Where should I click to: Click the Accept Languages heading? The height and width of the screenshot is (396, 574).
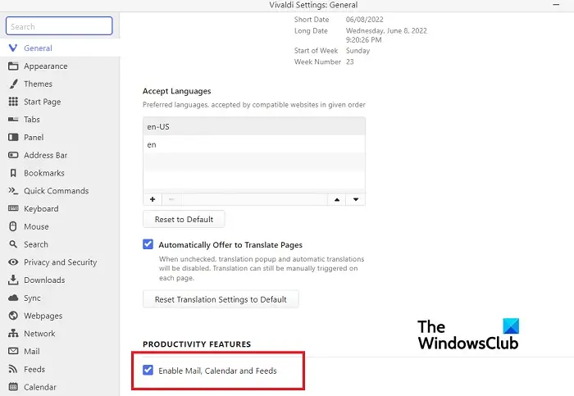[x=177, y=91]
